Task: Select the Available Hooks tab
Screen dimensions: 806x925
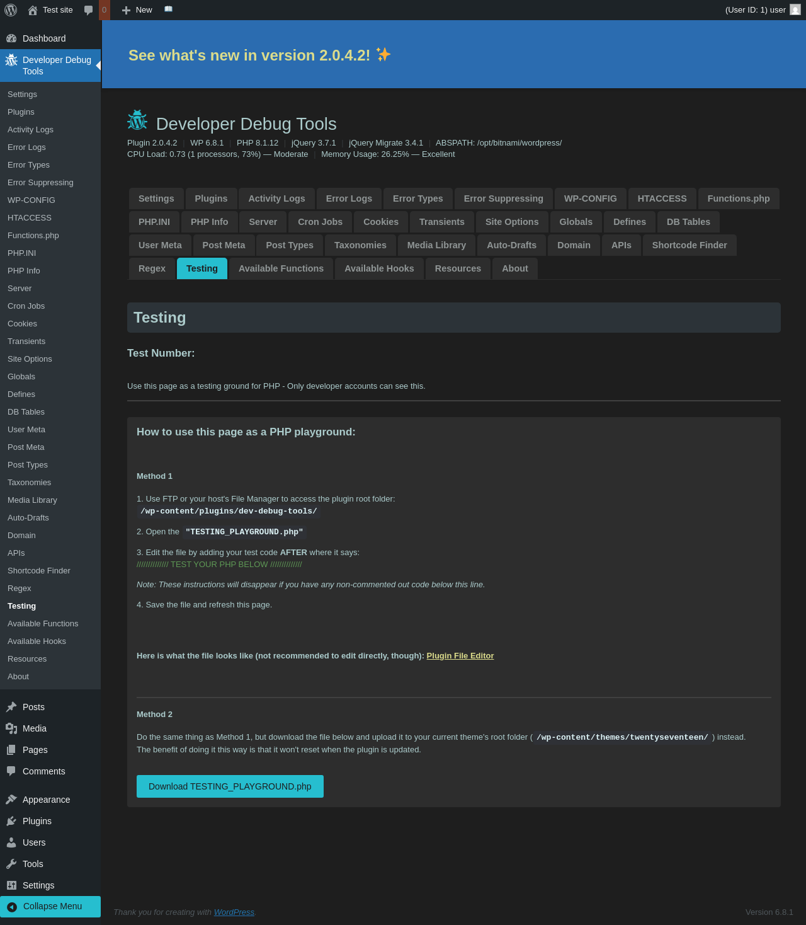Action: tap(379, 268)
